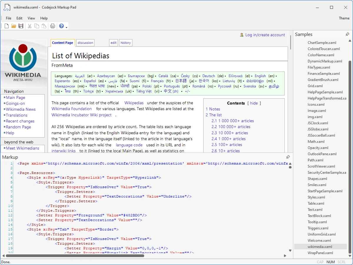Open OutlookPane.xaml sample
Image resolution: width=353 pixels, height=265 pixels.
(x=322, y=154)
